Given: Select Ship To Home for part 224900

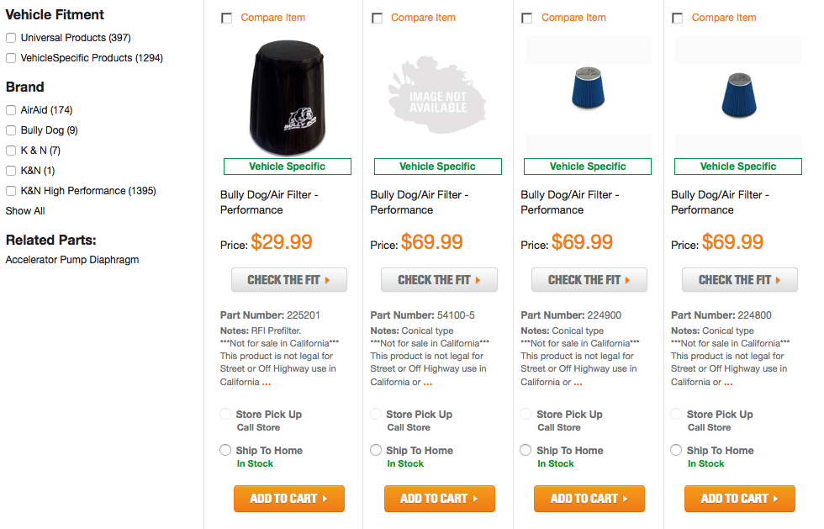Looking at the screenshot, I should 526,450.
